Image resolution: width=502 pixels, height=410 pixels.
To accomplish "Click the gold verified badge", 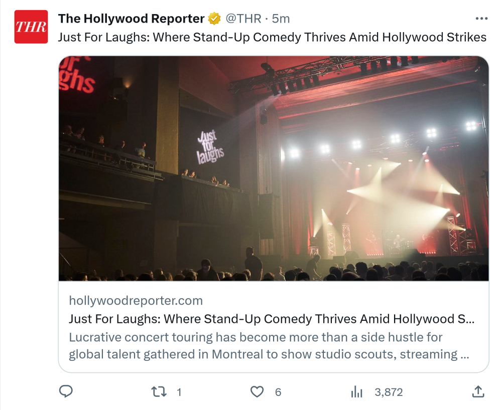I will click(214, 19).
